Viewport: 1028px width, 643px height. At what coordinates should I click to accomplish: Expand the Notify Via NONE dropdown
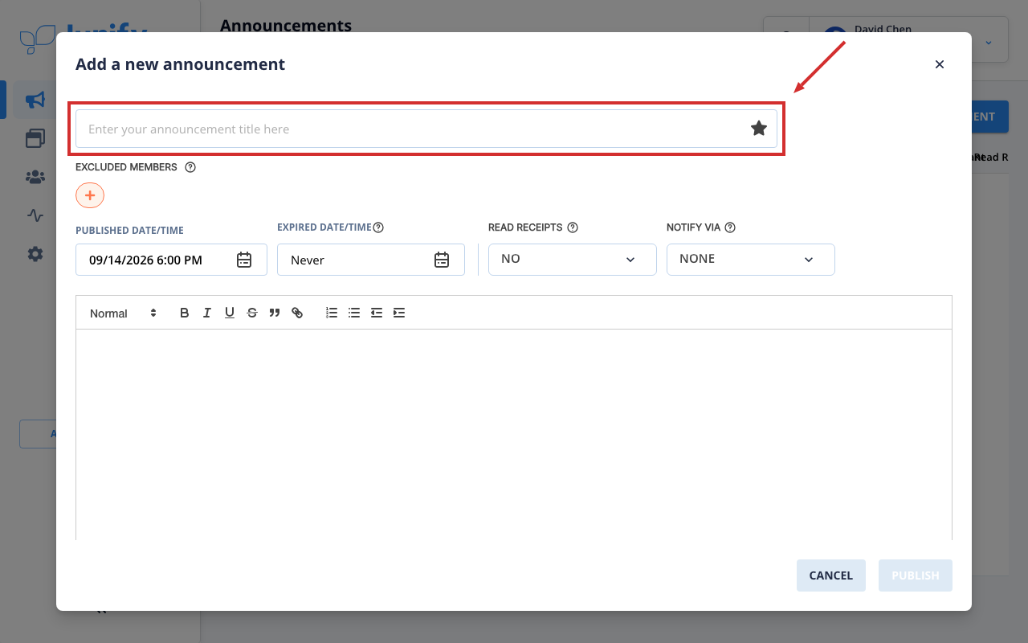pyautogui.click(x=751, y=260)
